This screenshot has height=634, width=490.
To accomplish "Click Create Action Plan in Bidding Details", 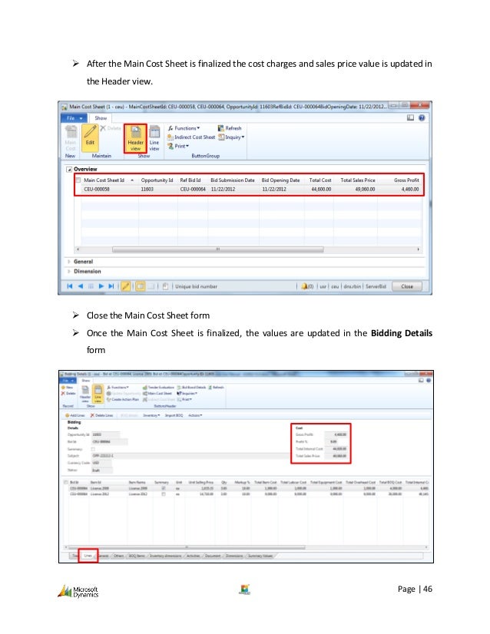I will pos(123,399).
